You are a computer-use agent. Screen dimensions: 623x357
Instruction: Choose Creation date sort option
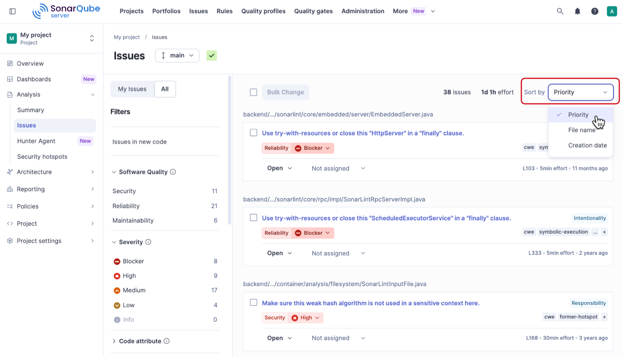(587, 145)
